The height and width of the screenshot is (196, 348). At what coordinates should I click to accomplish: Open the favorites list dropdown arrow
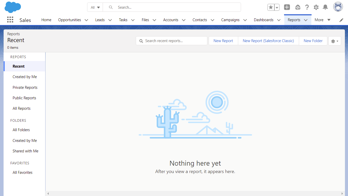(277, 7)
